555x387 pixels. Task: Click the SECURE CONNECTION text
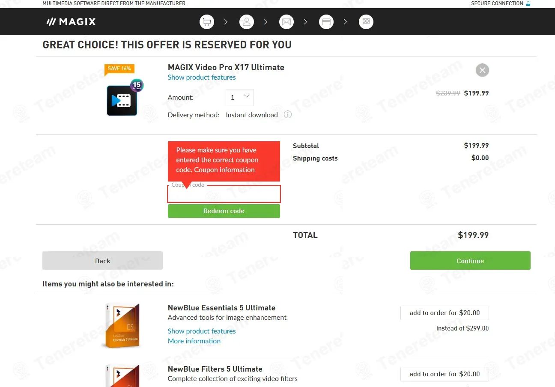[x=497, y=3]
